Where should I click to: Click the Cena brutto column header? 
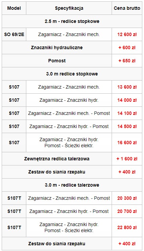(127, 8)
